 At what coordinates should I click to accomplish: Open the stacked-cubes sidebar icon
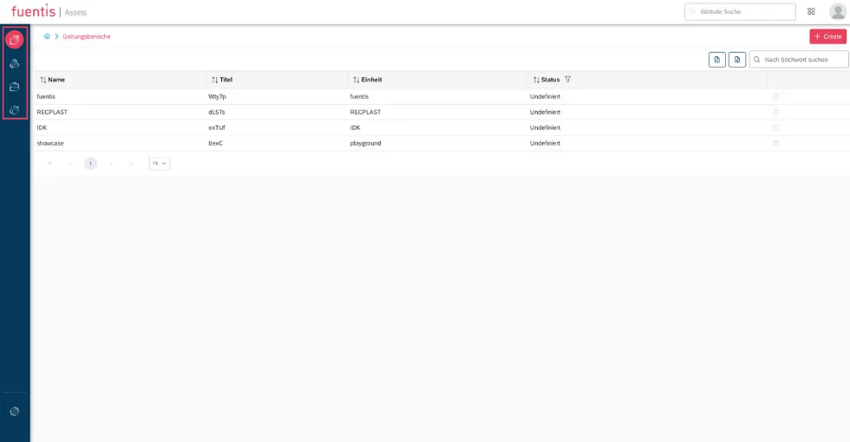click(14, 63)
